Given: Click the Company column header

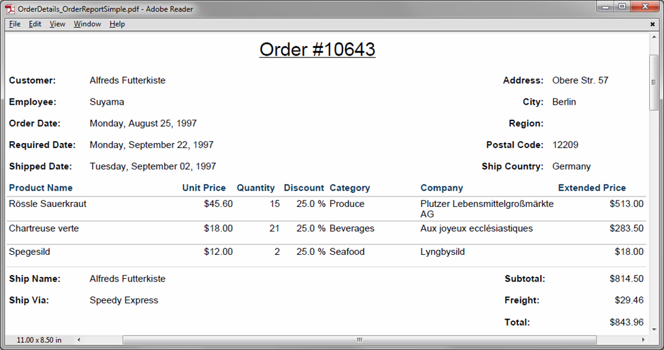Looking at the screenshot, I should pos(442,188).
